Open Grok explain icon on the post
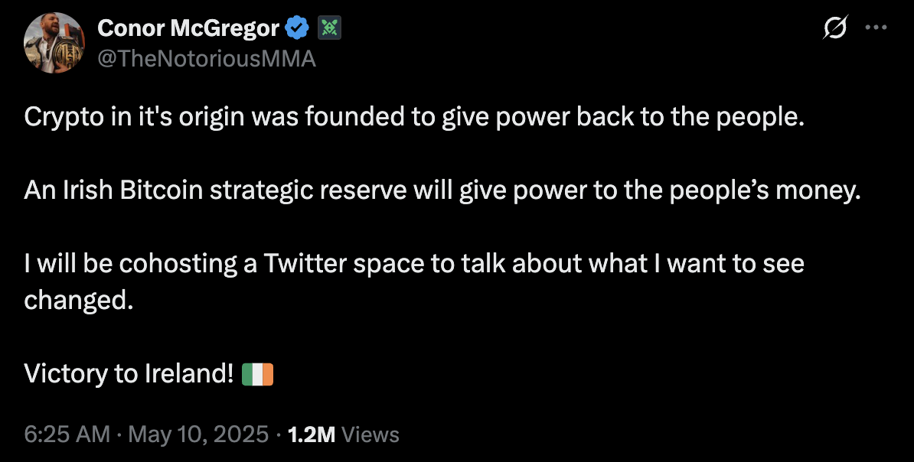Image resolution: width=914 pixels, height=462 pixels. 834,29
